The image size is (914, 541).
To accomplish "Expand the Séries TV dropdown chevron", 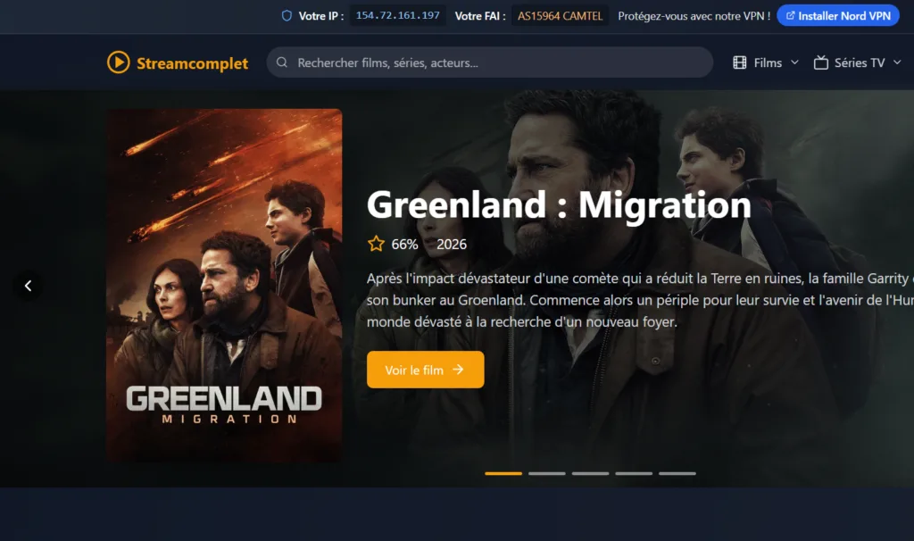I will 897,62.
